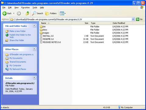Click the My Network Places icon
The height and width of the screenshot is (110, 146).
click(7, 69)
